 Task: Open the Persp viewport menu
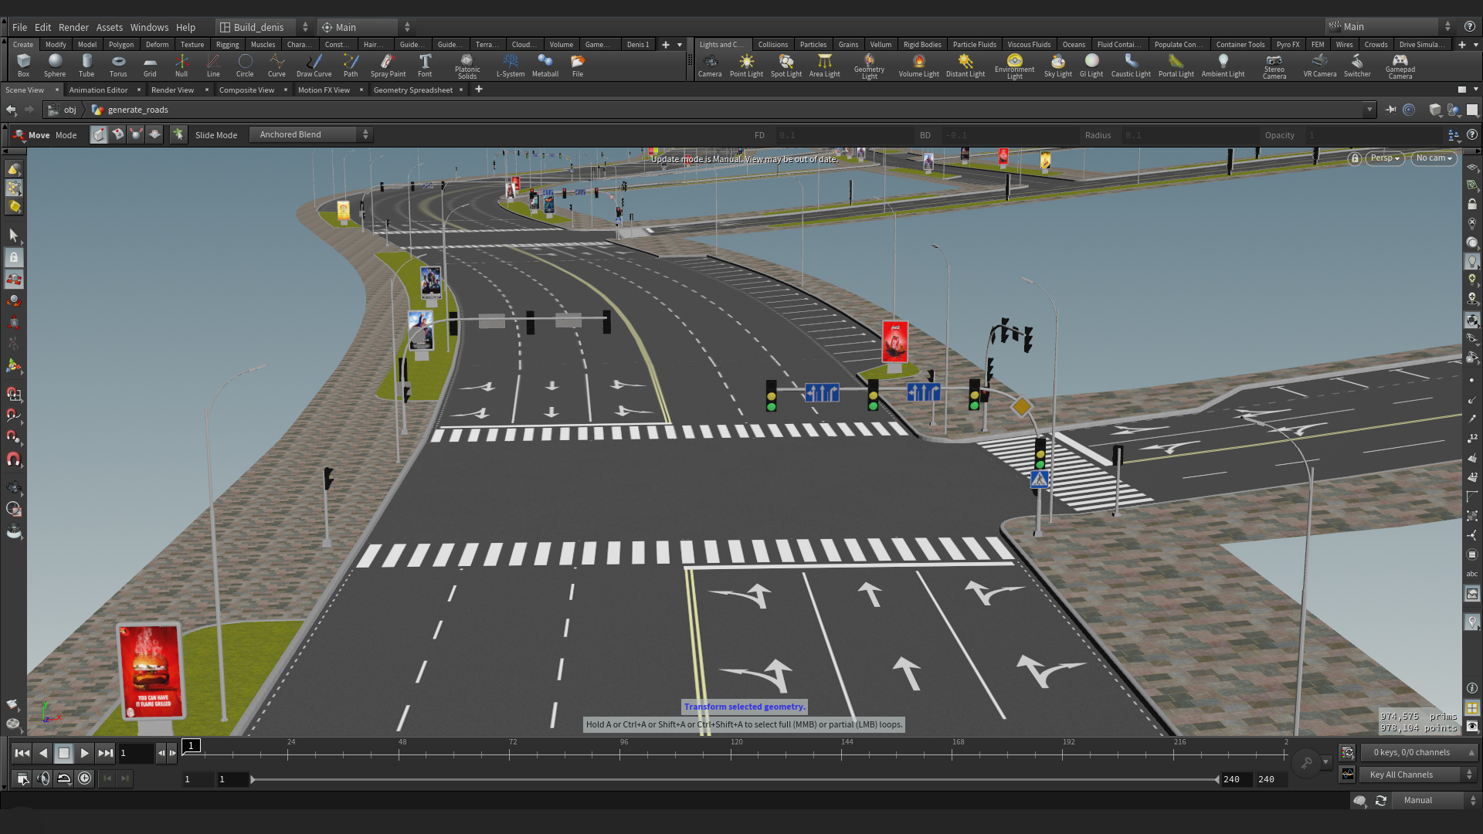click(x=1384, y=158)
